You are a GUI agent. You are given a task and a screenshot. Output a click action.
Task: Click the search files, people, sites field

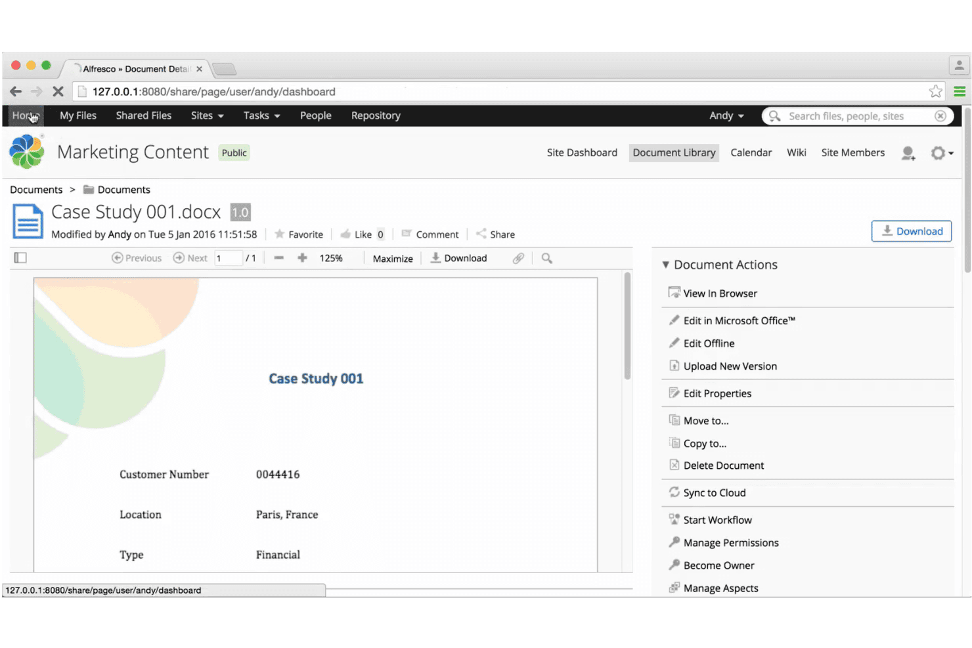coord(858,116)
